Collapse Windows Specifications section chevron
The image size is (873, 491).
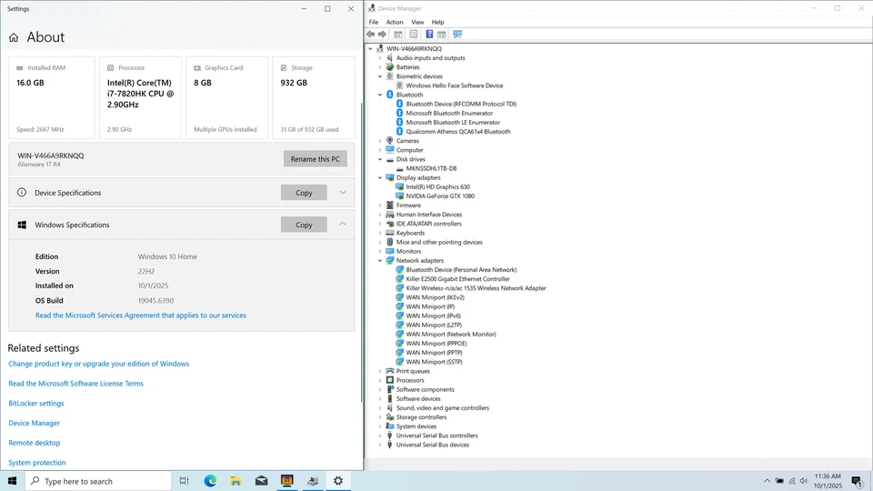(343, 225)
